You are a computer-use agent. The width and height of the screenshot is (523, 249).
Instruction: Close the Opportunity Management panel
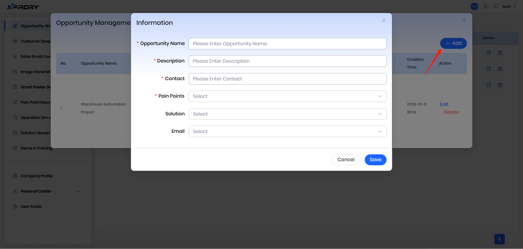coord(464,20)
